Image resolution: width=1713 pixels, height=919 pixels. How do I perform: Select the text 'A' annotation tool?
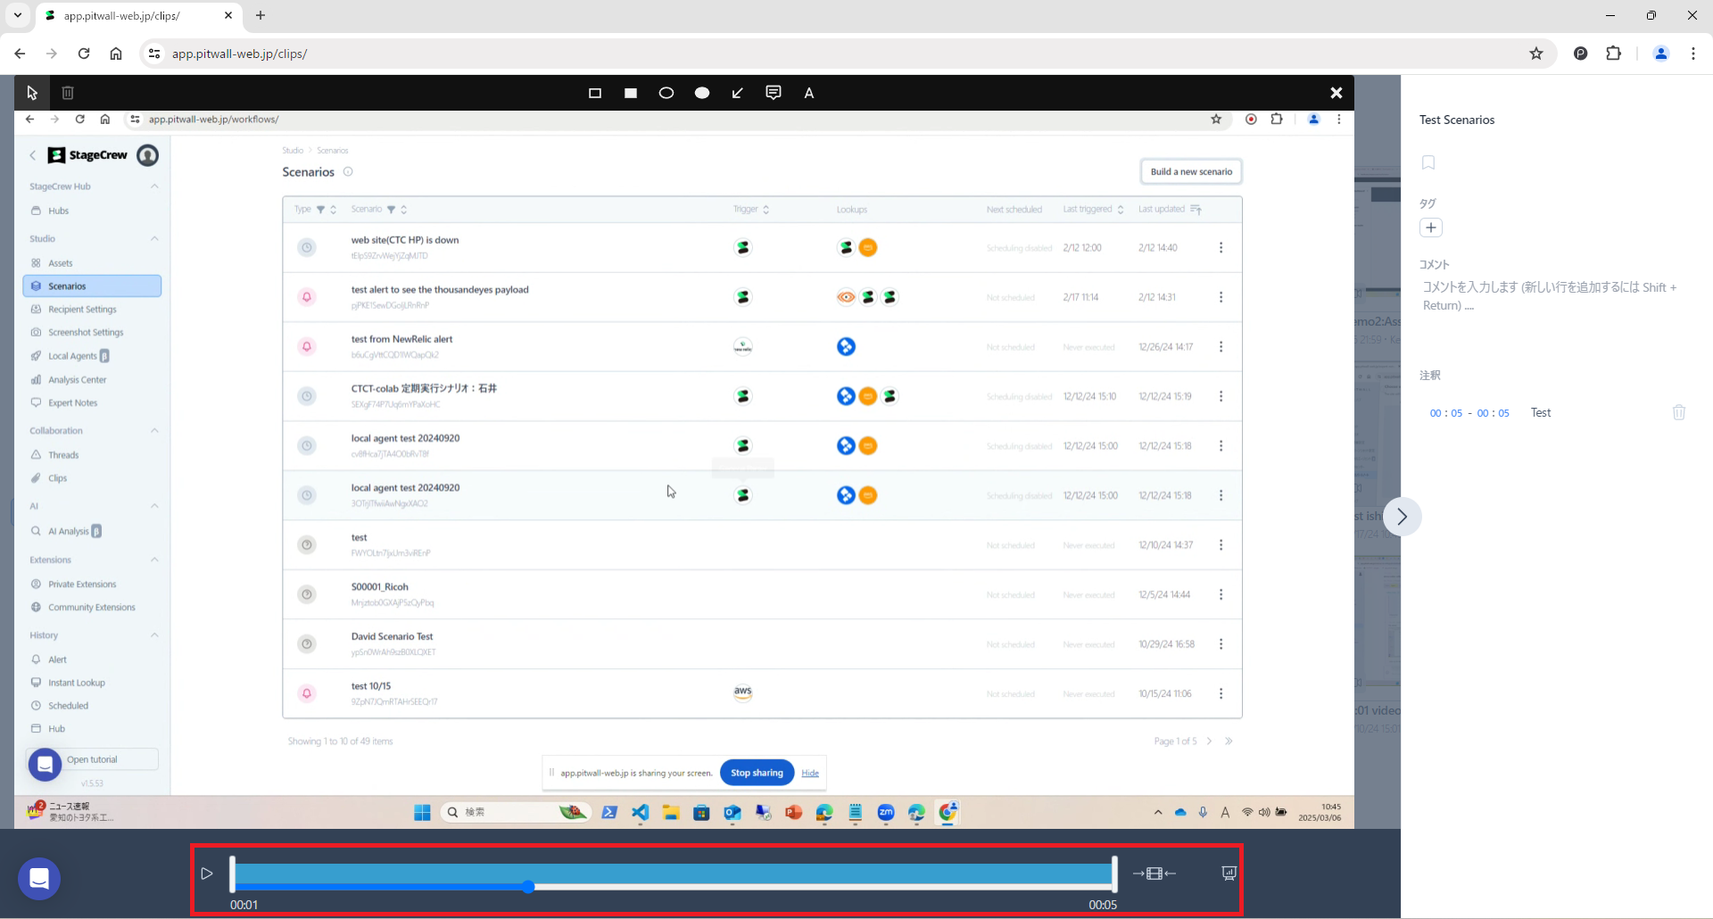[809, 93]
